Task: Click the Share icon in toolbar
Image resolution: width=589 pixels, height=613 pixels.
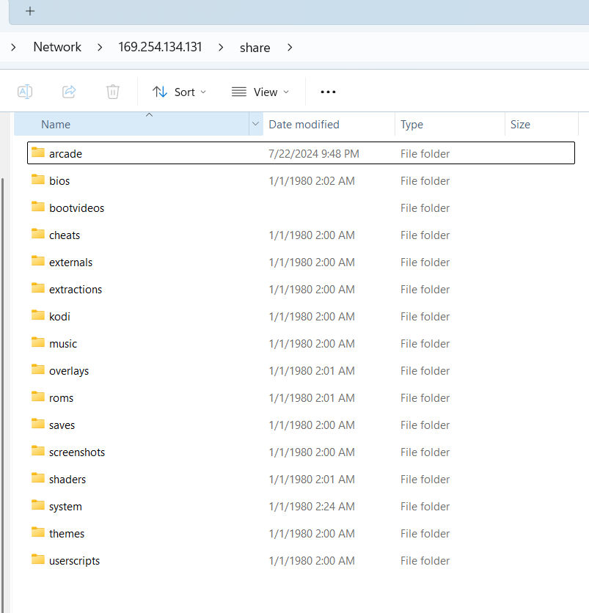Action: (x=69, y=92)
